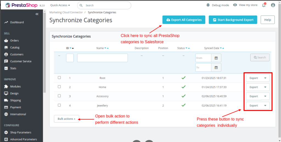Toggle the Root row status checkmark
This screenshot has width=281, height=142.
pyautogui.click(x=183, y=78)
